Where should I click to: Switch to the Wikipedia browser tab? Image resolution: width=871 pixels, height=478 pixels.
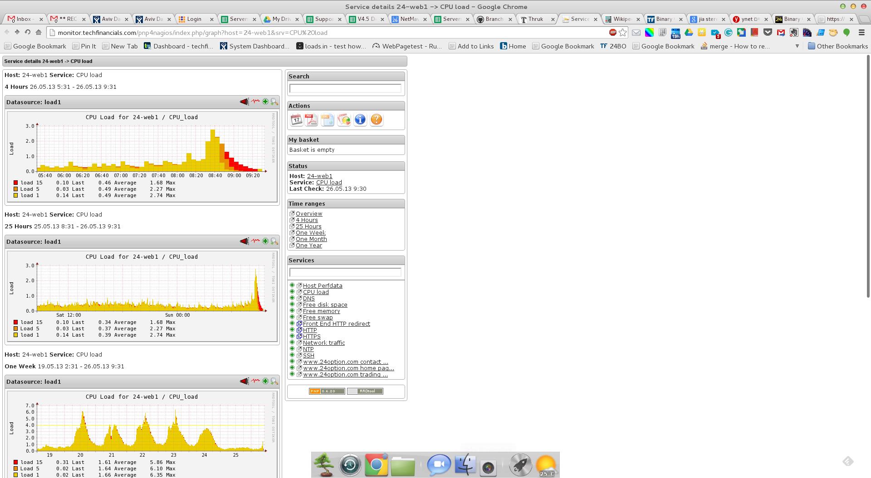(621, 19)
